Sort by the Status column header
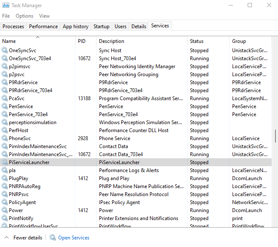 tap(208, 41)
